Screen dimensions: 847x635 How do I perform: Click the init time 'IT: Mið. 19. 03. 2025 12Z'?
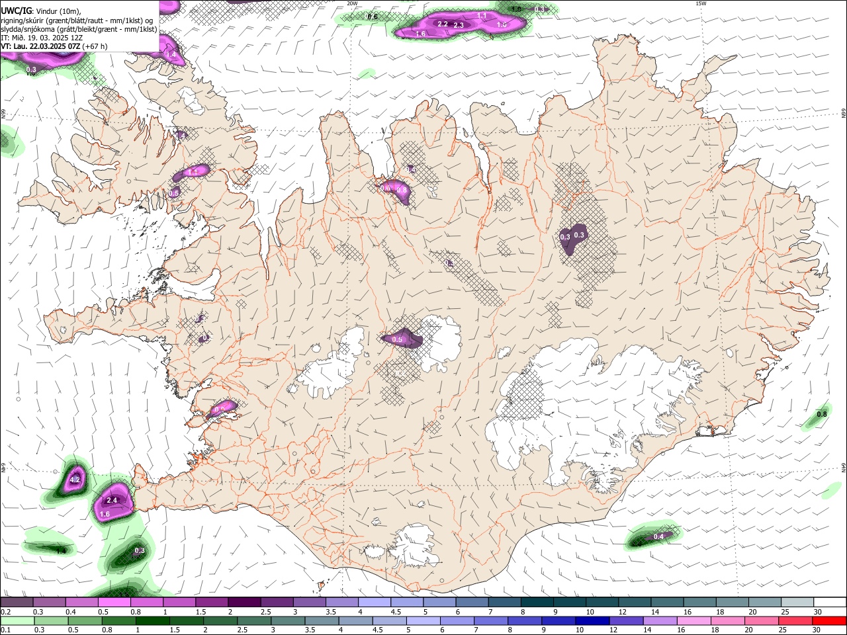[x=42, y=38]
